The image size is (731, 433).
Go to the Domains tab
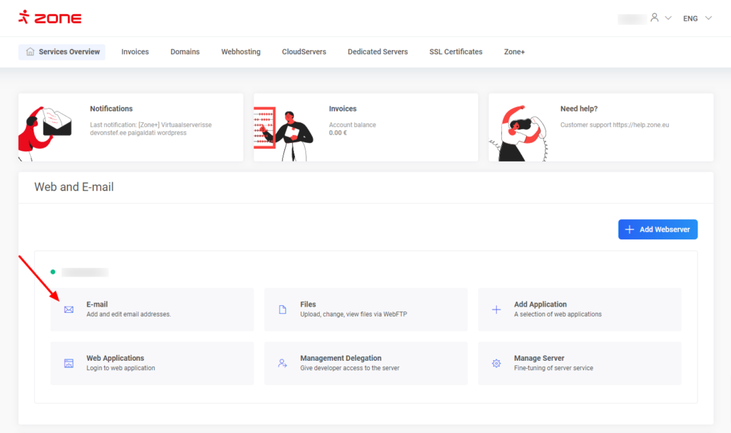click(x=185, y=52)
